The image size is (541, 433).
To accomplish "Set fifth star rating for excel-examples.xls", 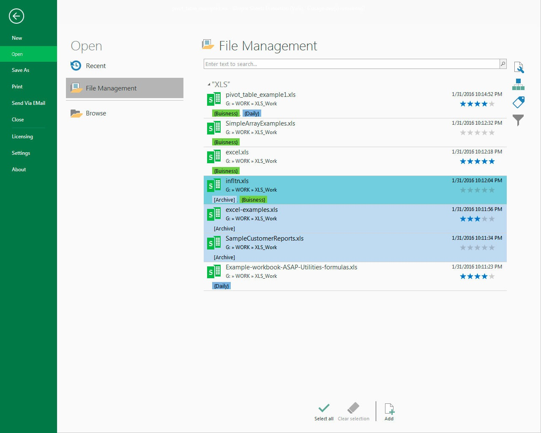I will [x=492, y=219].
